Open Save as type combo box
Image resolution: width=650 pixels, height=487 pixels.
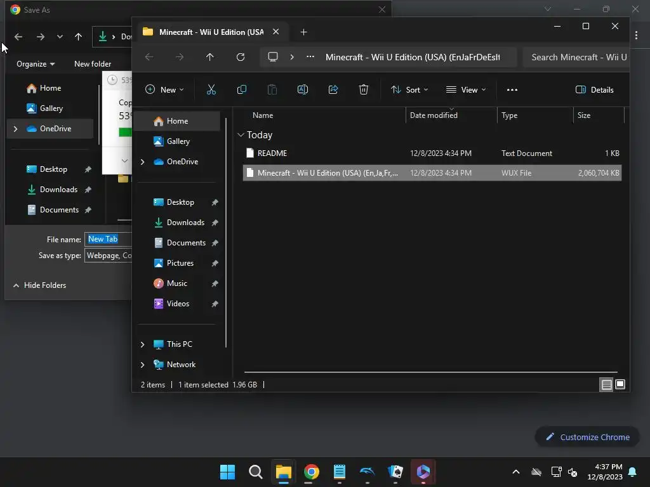(x=108, y=256)
